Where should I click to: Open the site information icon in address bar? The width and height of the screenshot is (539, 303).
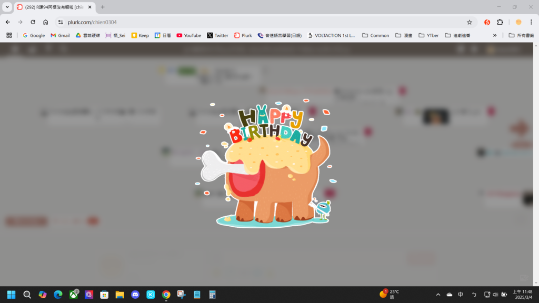pos(61,22)
